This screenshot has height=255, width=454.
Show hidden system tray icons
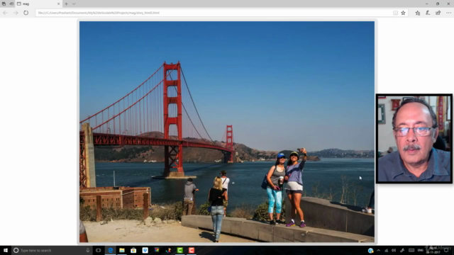pos(378,250)
